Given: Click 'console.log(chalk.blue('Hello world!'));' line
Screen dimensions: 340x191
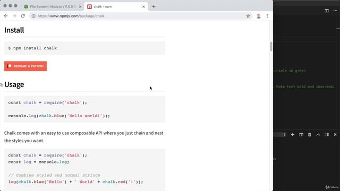Looking at the screenshot, I should [x=59, y=116].
